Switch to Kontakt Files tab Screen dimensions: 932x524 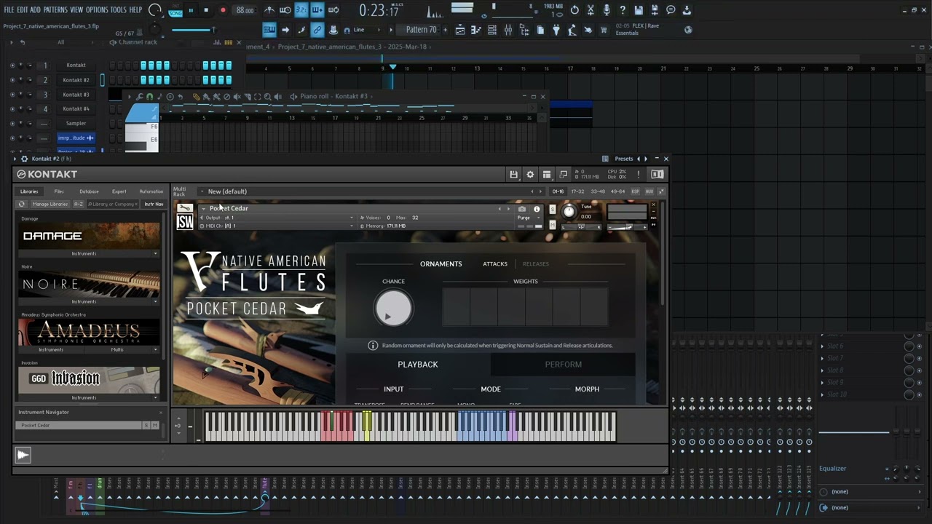[59, 191]
